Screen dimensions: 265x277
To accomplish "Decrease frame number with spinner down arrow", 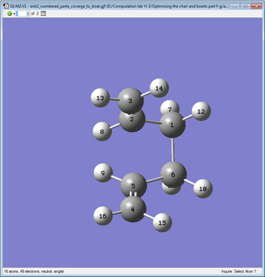I will click(28, 15).
